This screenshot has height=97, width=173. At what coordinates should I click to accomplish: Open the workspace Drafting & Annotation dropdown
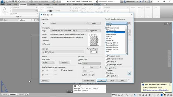[41, 2]
